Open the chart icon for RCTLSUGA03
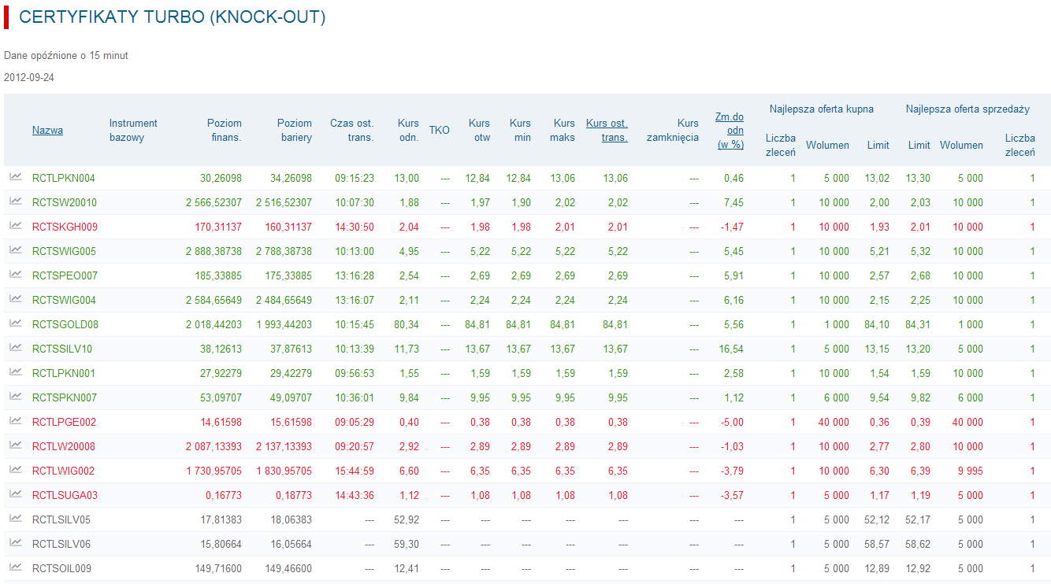The width and height of the screenshot is (1051, 584). 16,494
